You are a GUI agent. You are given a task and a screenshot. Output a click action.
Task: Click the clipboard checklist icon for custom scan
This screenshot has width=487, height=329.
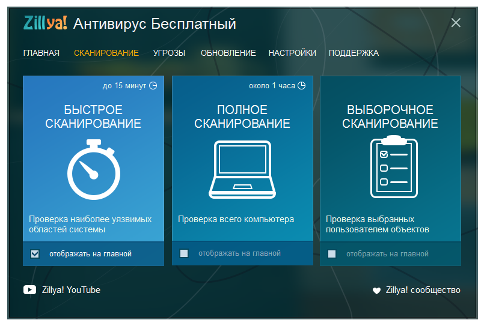[394, 166]
